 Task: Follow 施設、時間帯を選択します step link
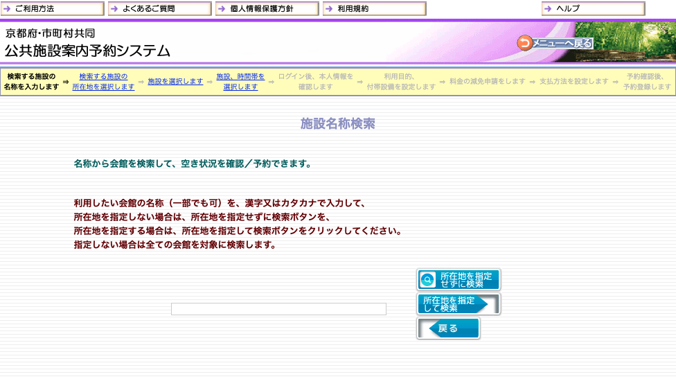[x=240, y=82]
